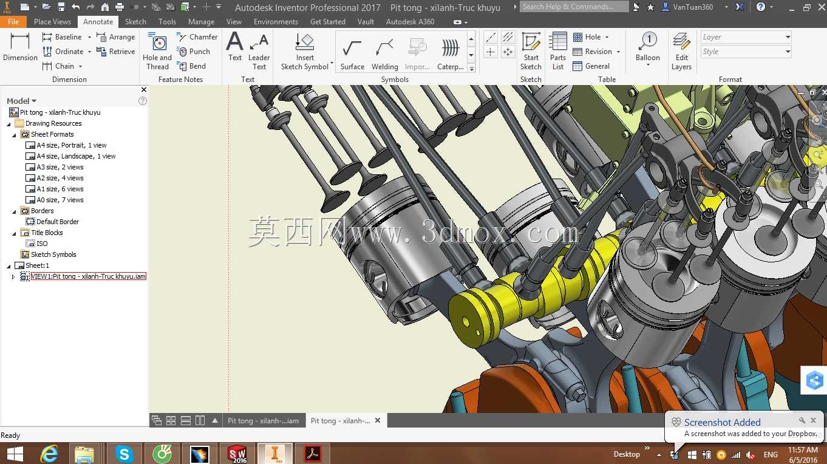The image size is (827, 464).
Task: Open Model browser help
Action: tap(143, 101)
